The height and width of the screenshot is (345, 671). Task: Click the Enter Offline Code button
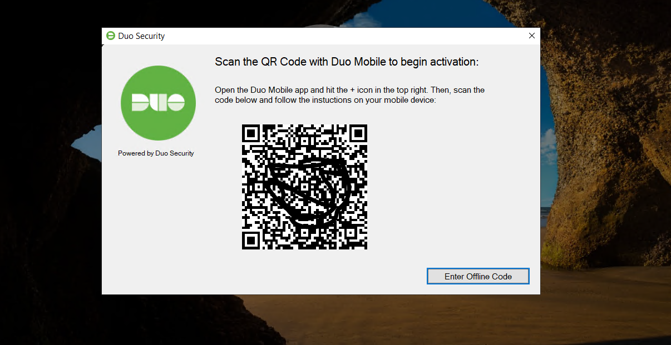[x=478, y=276]
